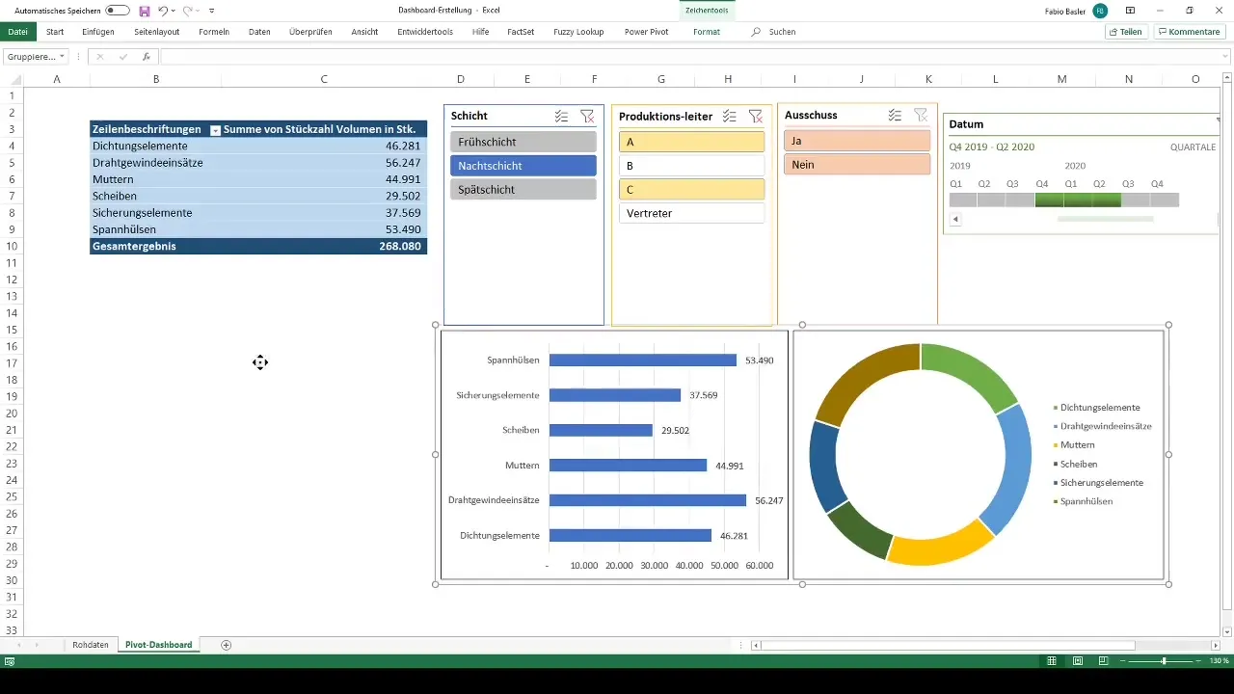Image resolution: width=1234 pixels, height=694 pixels.
Task: Toggle multi-select in Ausschuss slicer
Action: (x=896, y=116)
